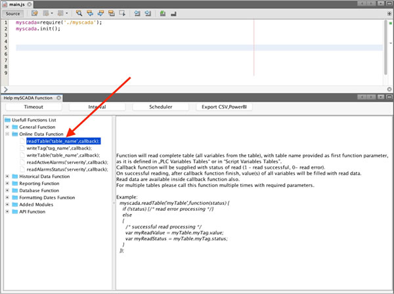Image resolution: width=394 pixels, height=294 pixels.
Task: Click the main.js tab file icon
Action: click(x=5, y=5)
